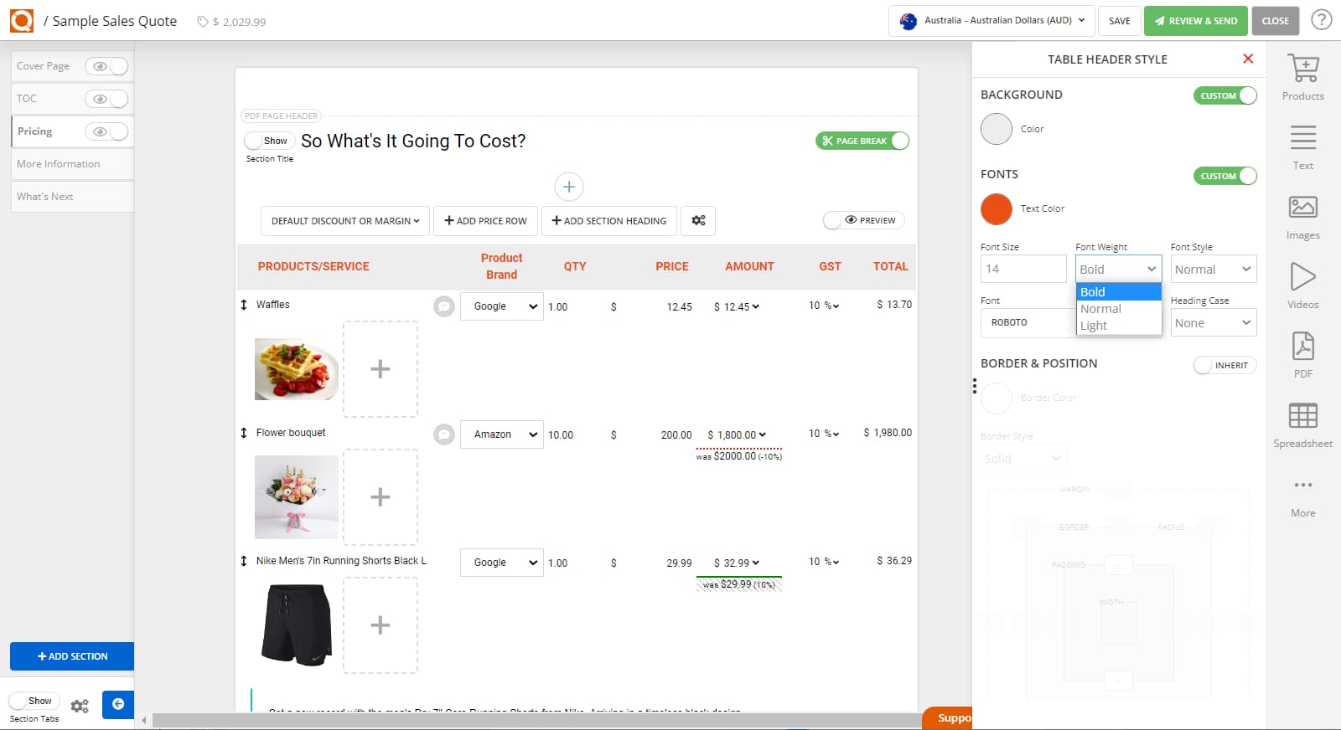1341x730 pixels.
Task: Pick the background color swatch
Action: pyautogui.click(x=997, y=129)
